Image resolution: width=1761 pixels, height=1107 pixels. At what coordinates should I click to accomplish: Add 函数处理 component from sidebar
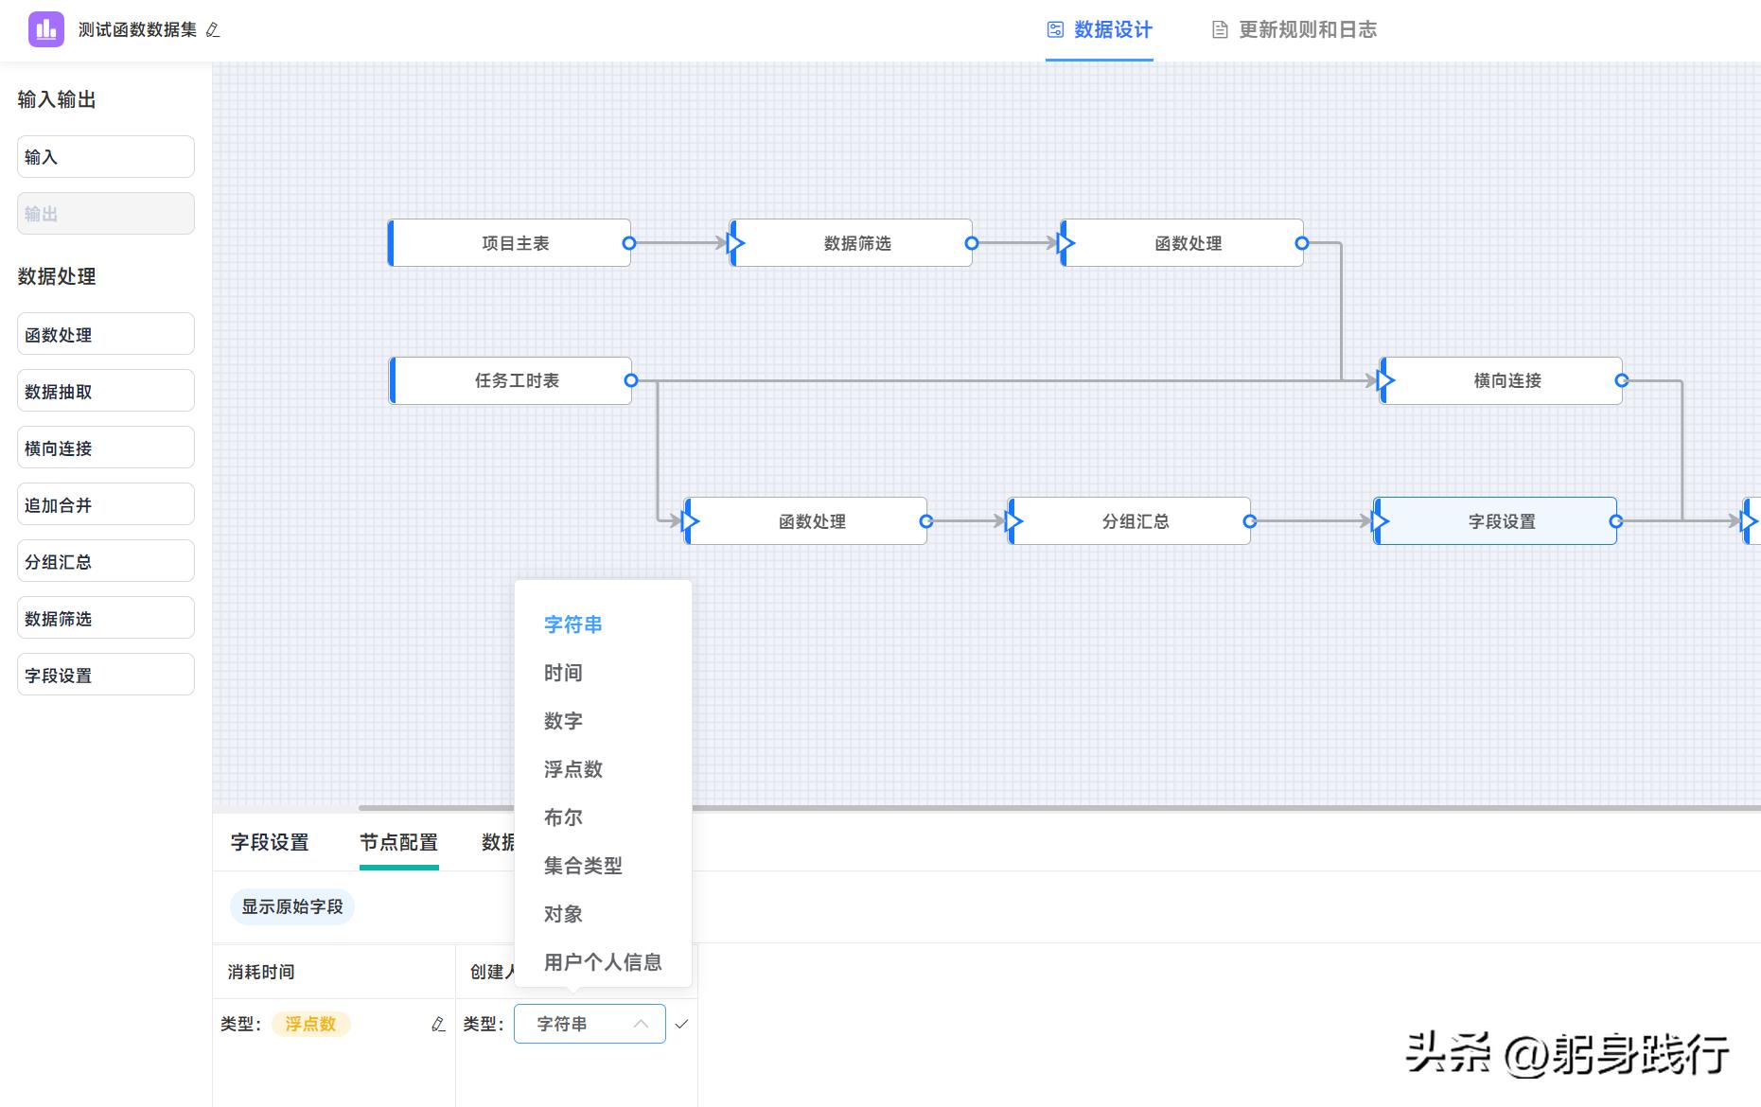tap(106, 334)
